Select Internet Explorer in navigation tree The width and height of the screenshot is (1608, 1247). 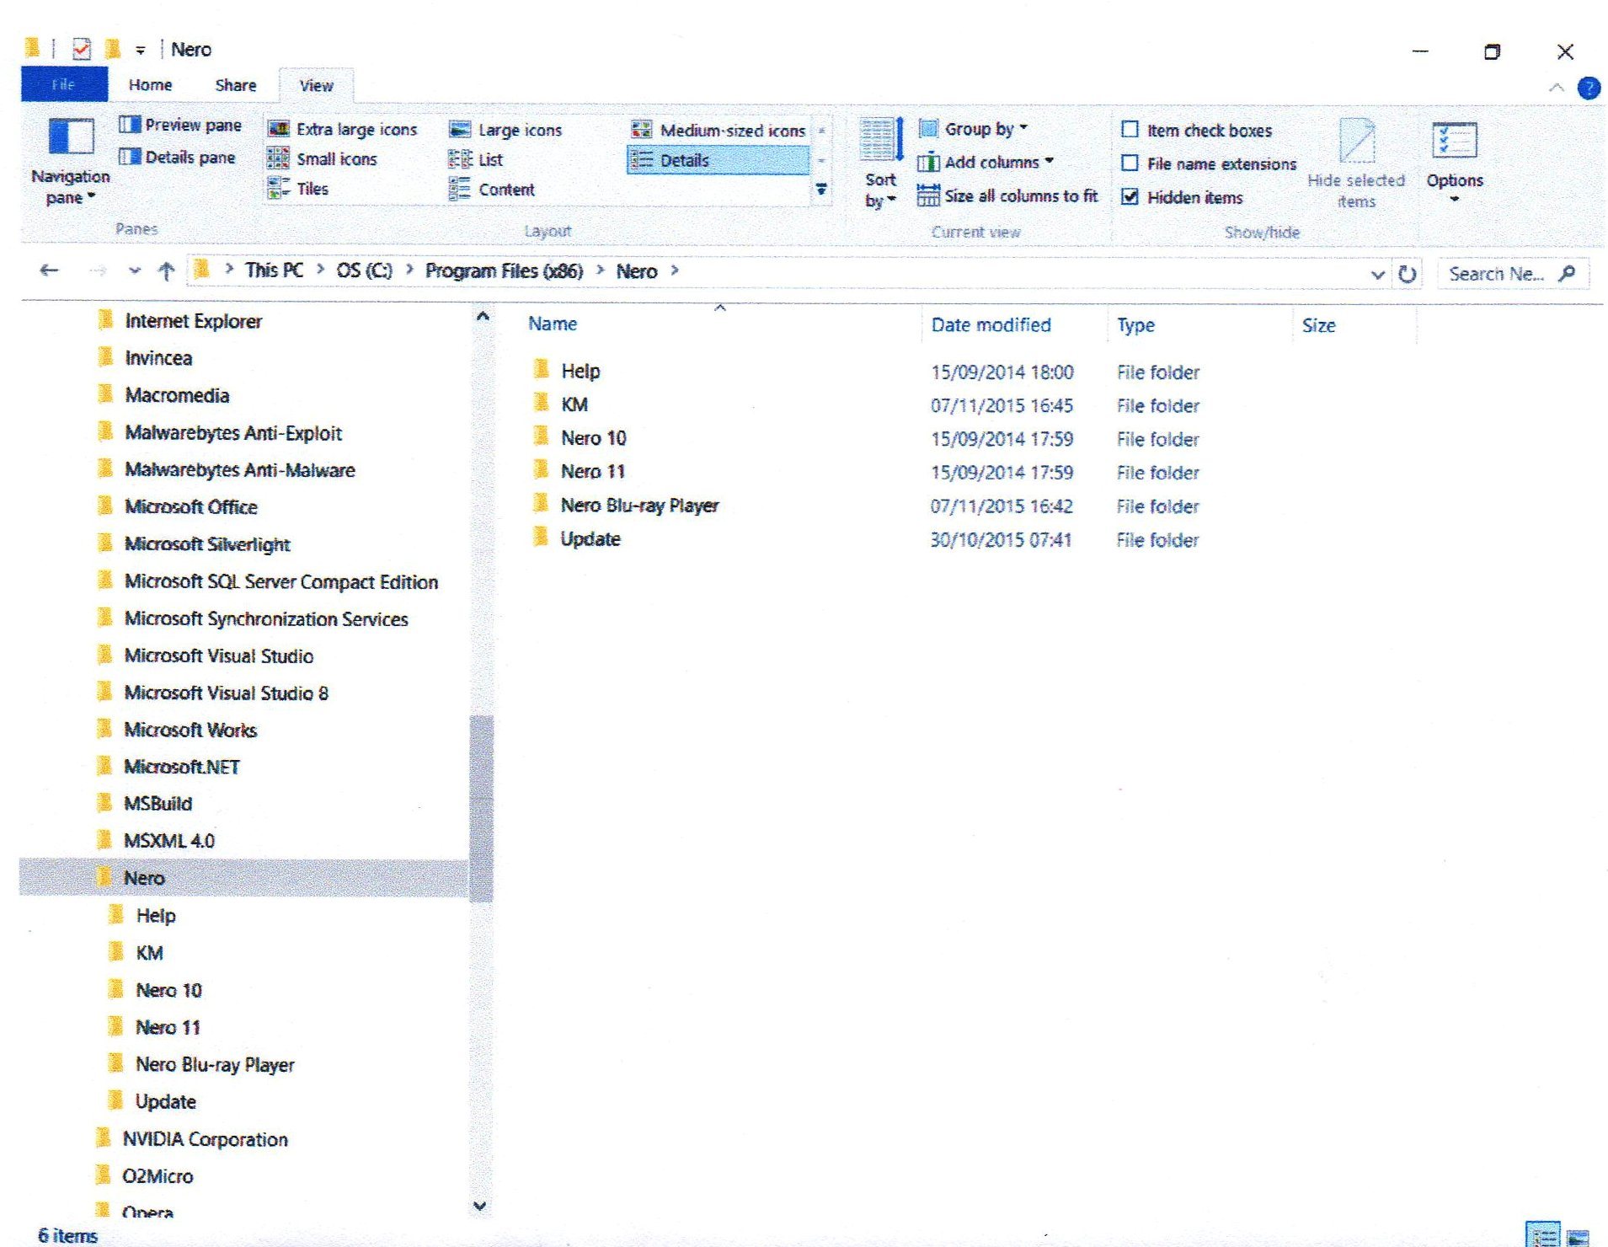click(193, 321)
